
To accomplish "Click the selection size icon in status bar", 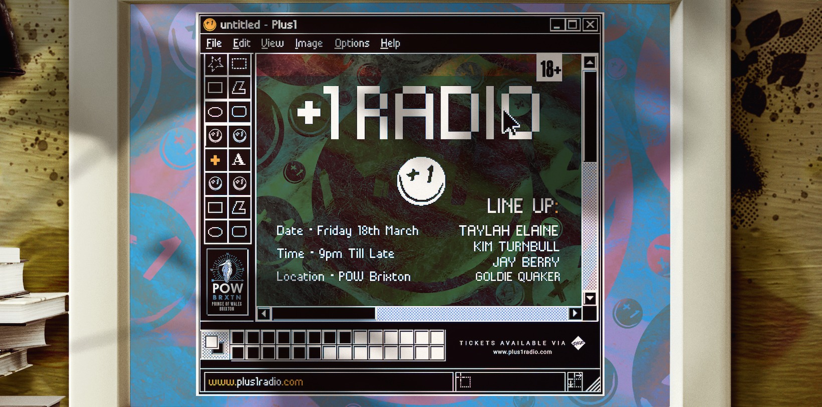I will tap(575, 382).
